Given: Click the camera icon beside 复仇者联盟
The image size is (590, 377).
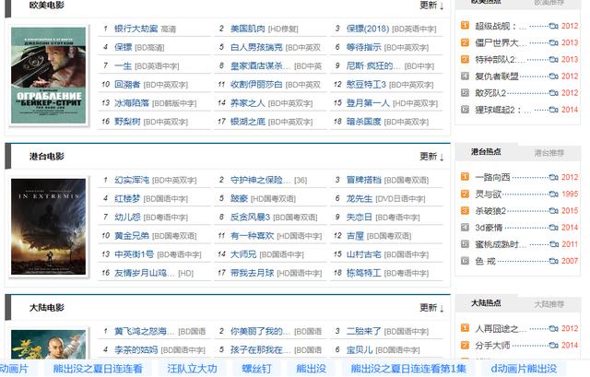Looking at the screenshot, I should point(553,76).
